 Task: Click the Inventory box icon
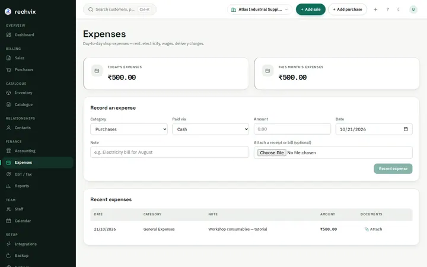(9, 93)
